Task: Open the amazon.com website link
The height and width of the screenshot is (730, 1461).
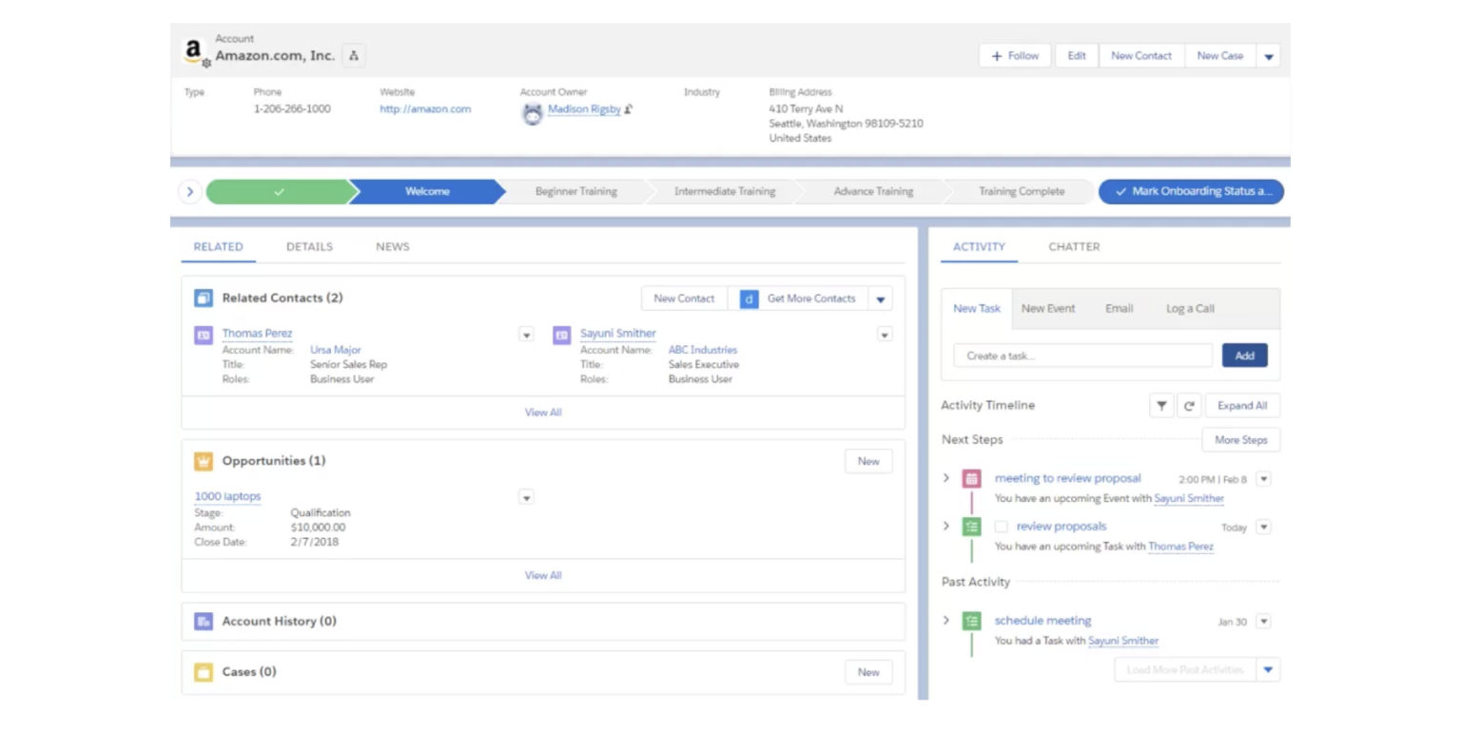Action: tap(426, 109)
